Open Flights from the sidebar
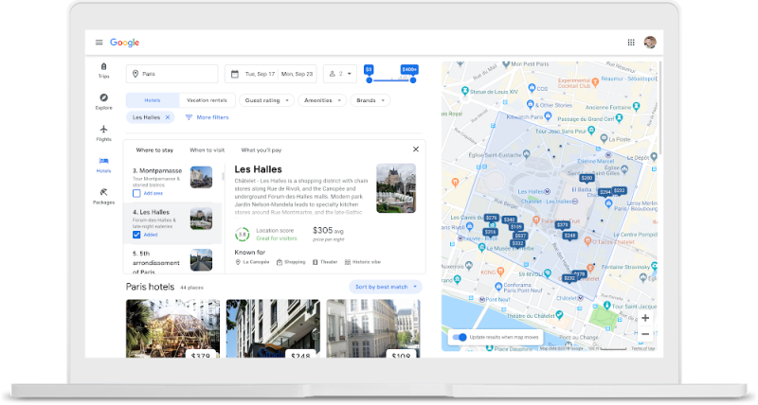 coord(103,132)
